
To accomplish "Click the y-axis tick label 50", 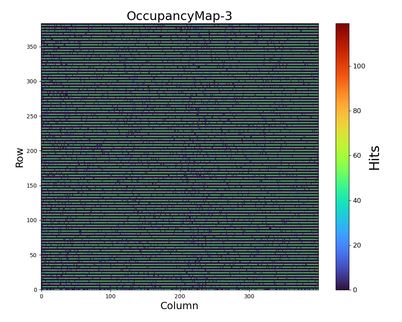I will tap(34, 255).
